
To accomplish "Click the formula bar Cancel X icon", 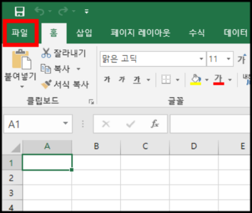I will 106,124.
